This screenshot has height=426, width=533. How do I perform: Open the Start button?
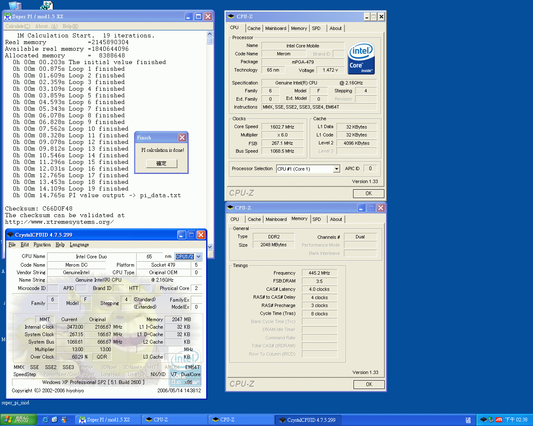(19, 420)
